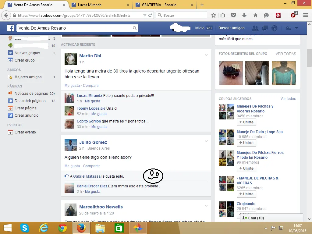Like Copito Gorilon's comment
The height and width of the screenshot is (234, 312).
99,126
